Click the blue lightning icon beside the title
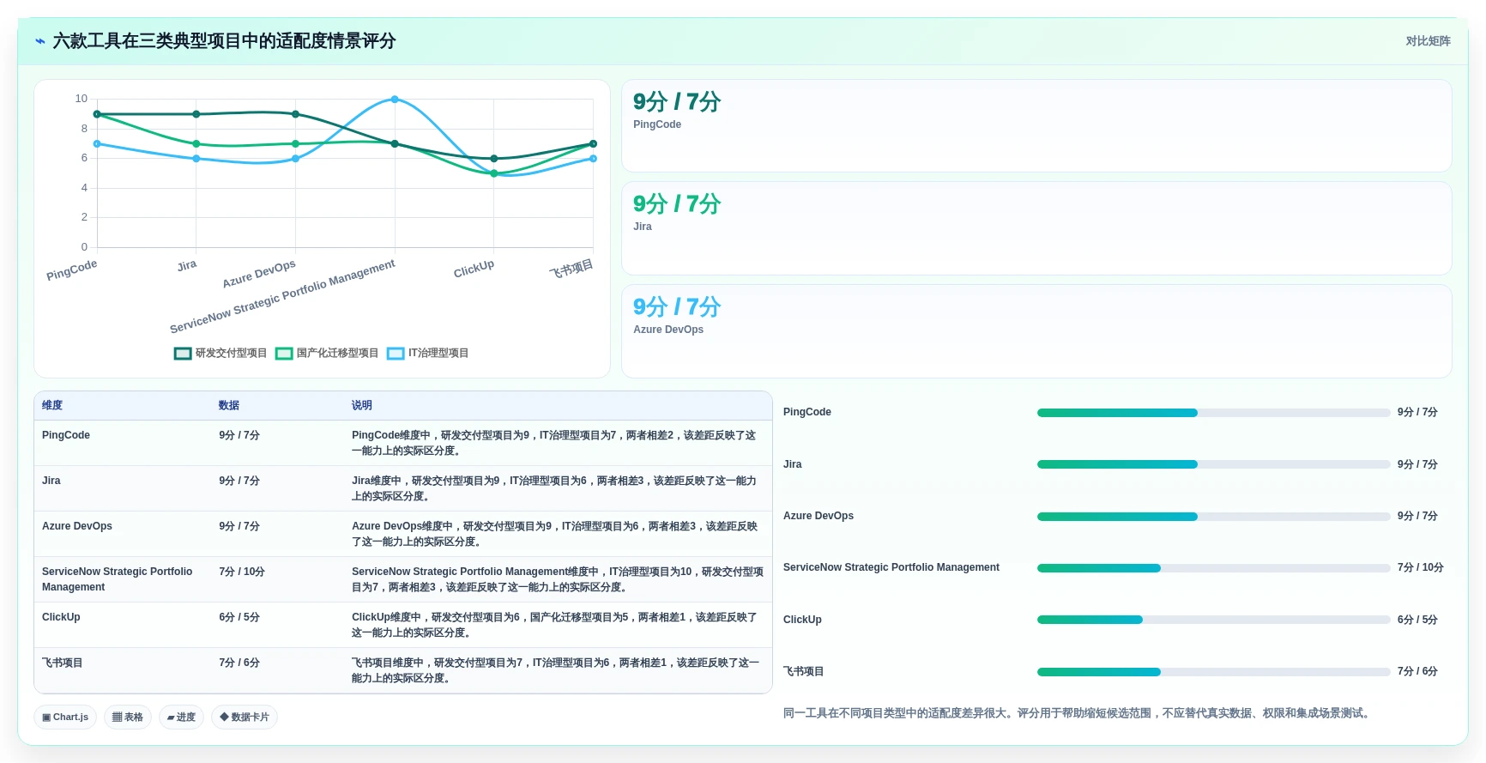1486x763 pixels. (39, 41)
